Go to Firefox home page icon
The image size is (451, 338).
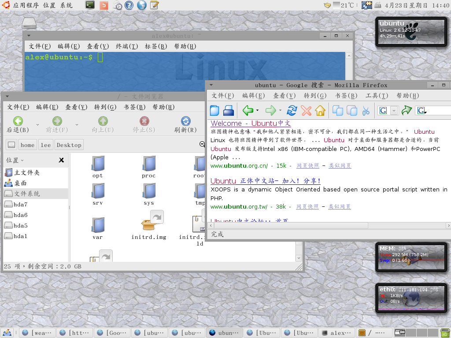[x=320, y=110]
